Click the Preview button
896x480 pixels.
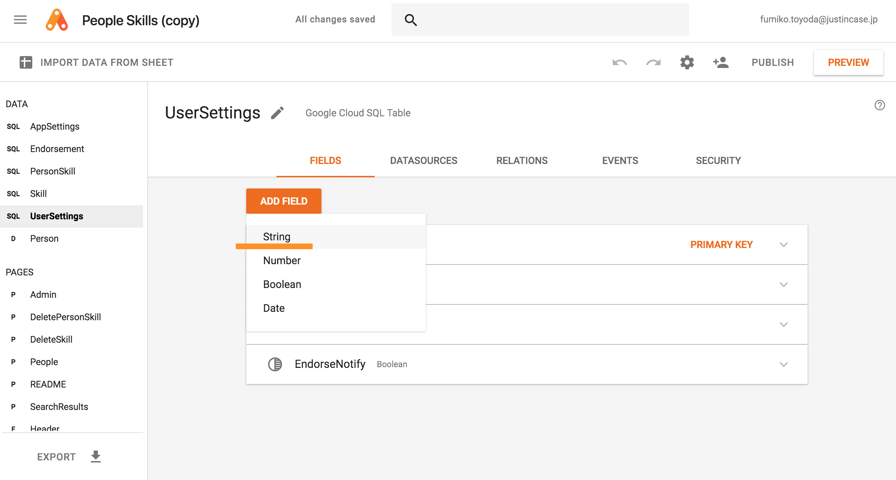click(x=848, y=62)
